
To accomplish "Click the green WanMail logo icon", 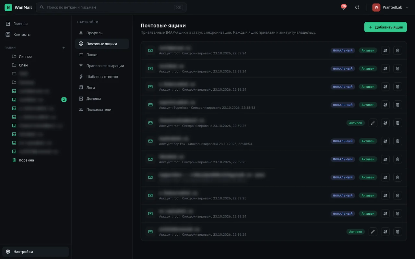I will [8, 7].
